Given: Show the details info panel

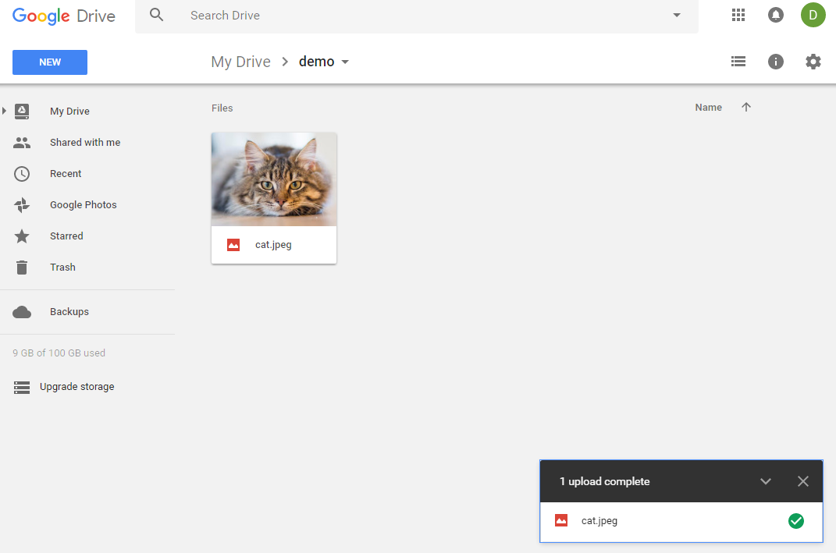Looking at the screenshot, I should [776, 62].
